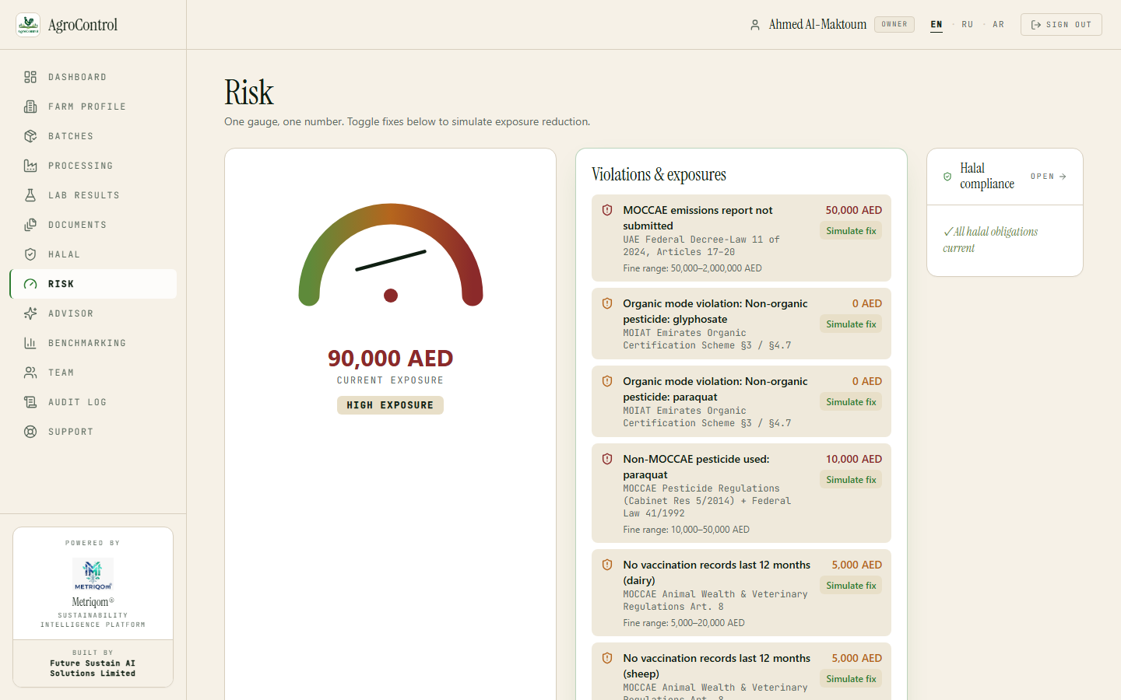Click warning icon on dairy vaccination violation
The width and height of the screenshot is (1121, 700).
click(x=607, y=565)
